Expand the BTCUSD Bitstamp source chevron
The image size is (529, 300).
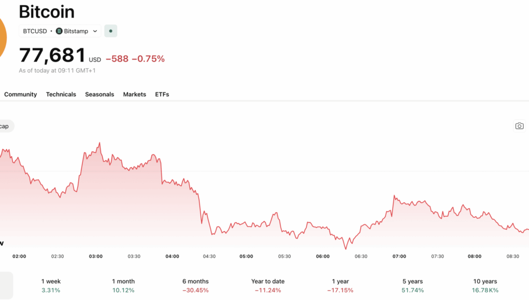point(95,31)
